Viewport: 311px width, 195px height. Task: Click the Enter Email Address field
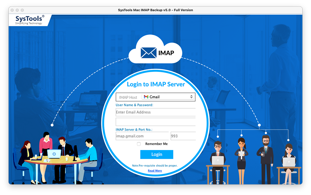[156, 112]
